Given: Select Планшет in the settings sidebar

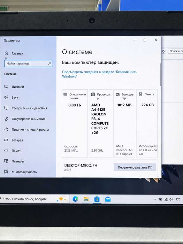Looking at the screenshot, I should (18, 161).
